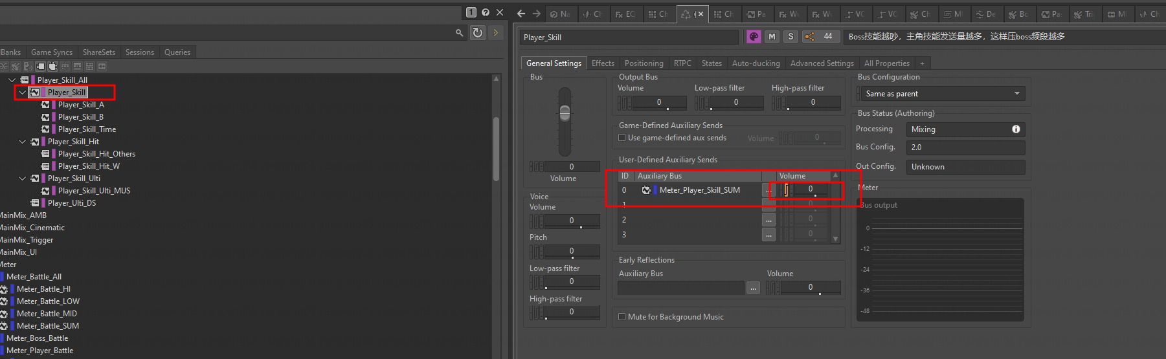The image size is (1166, 359).
Task: Open the General Settings tab
Action: click(554, 63)
